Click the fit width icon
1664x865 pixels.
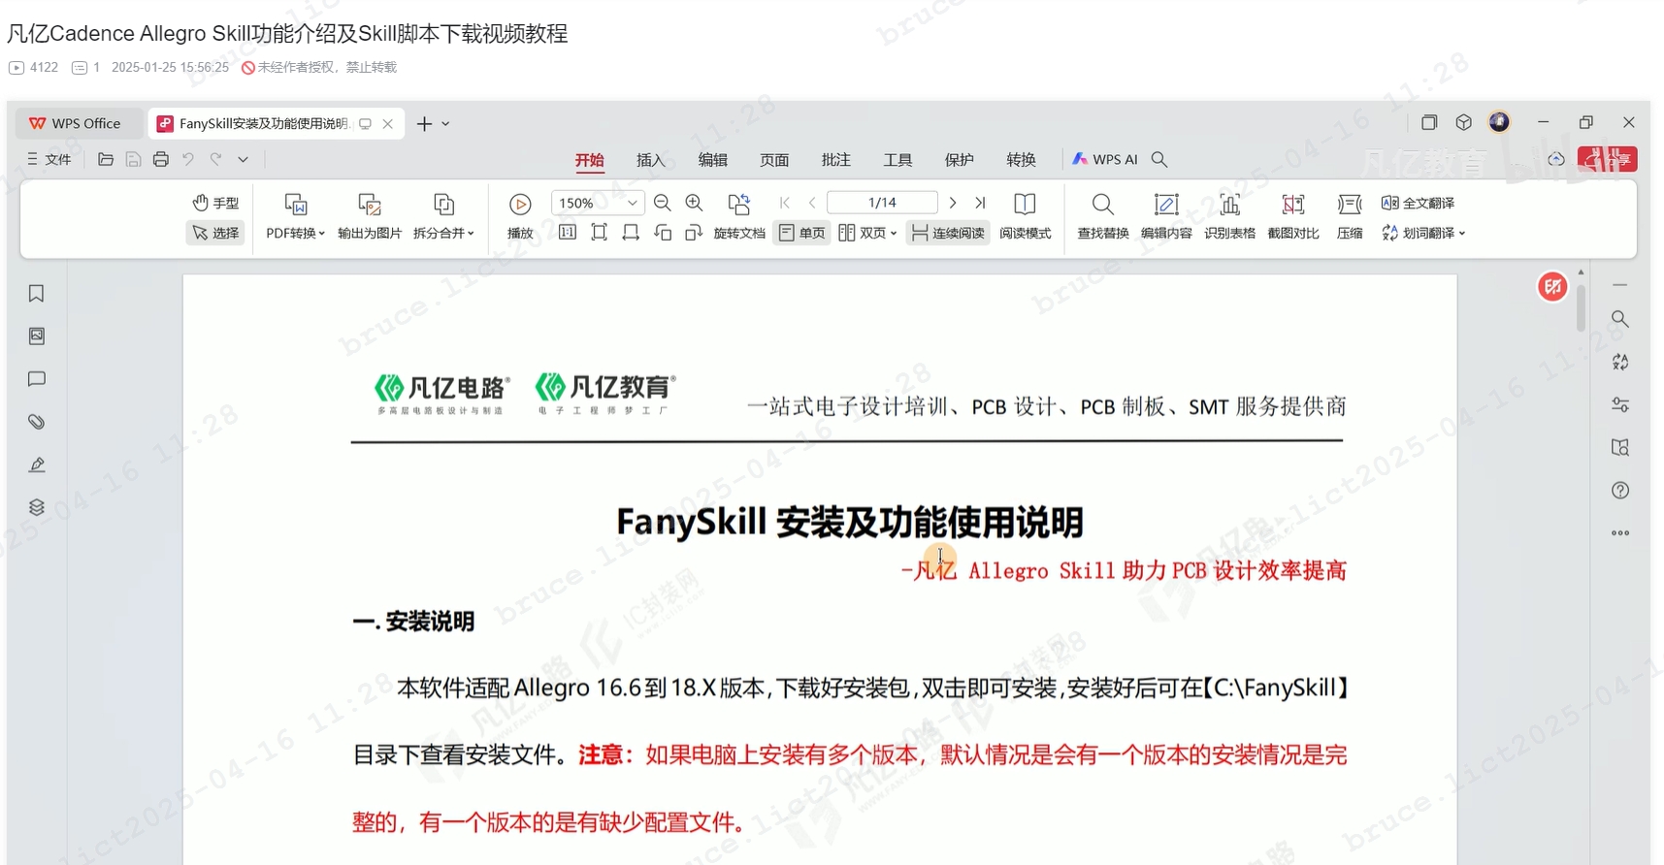631,233
